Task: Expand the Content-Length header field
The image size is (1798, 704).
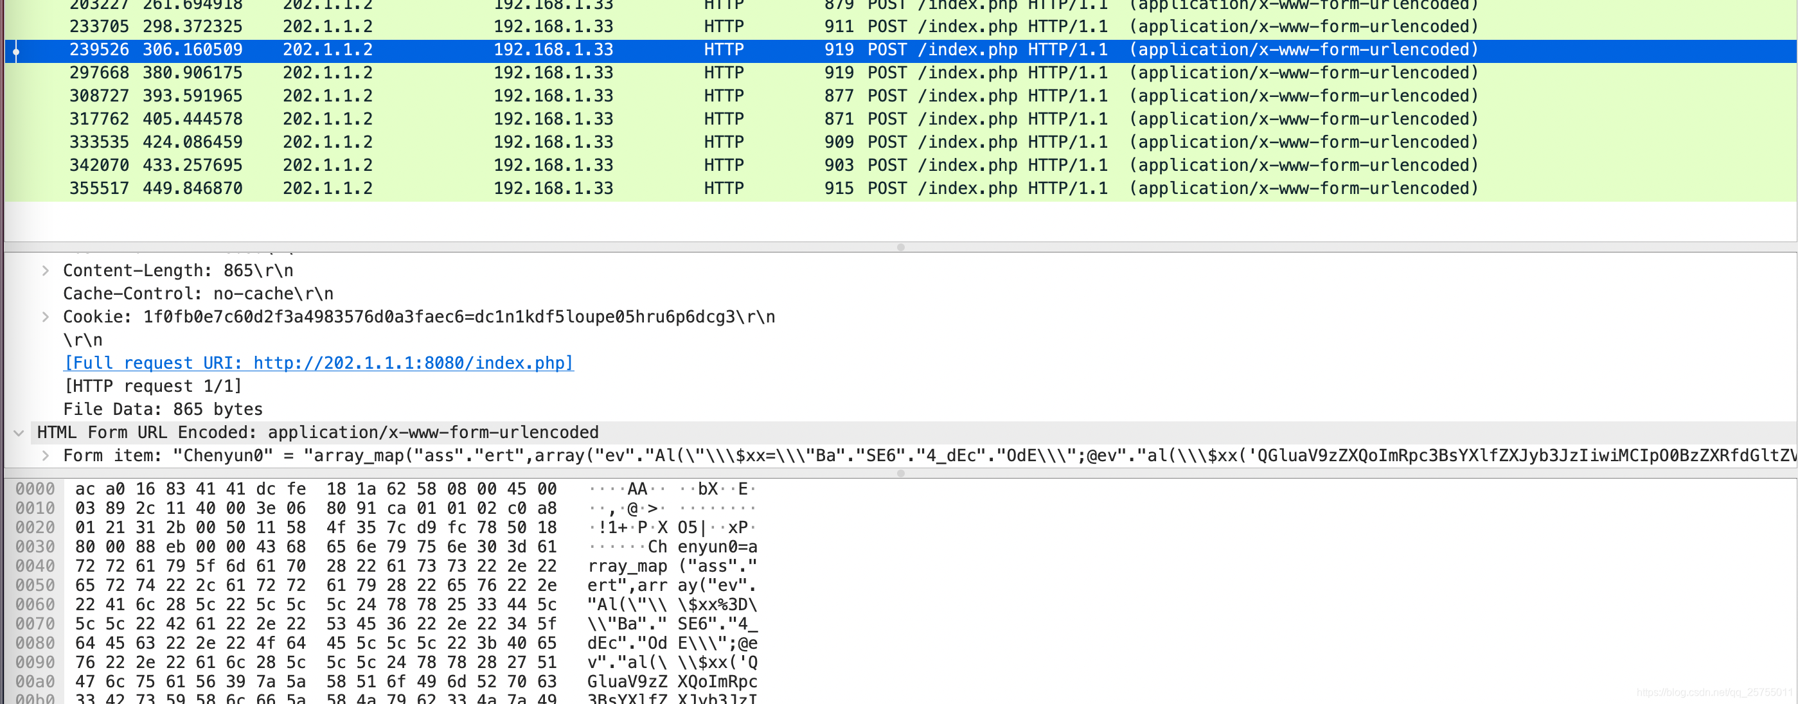Action: (x=46, y=270)
